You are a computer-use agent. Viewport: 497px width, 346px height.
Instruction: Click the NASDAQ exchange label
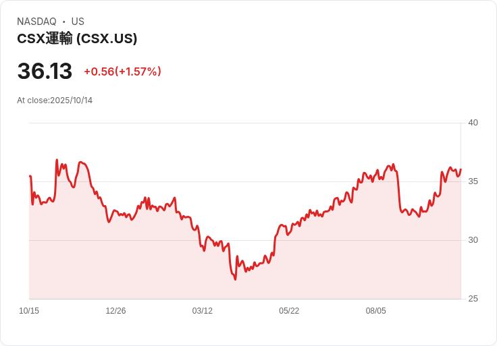(x=36, y=22)
